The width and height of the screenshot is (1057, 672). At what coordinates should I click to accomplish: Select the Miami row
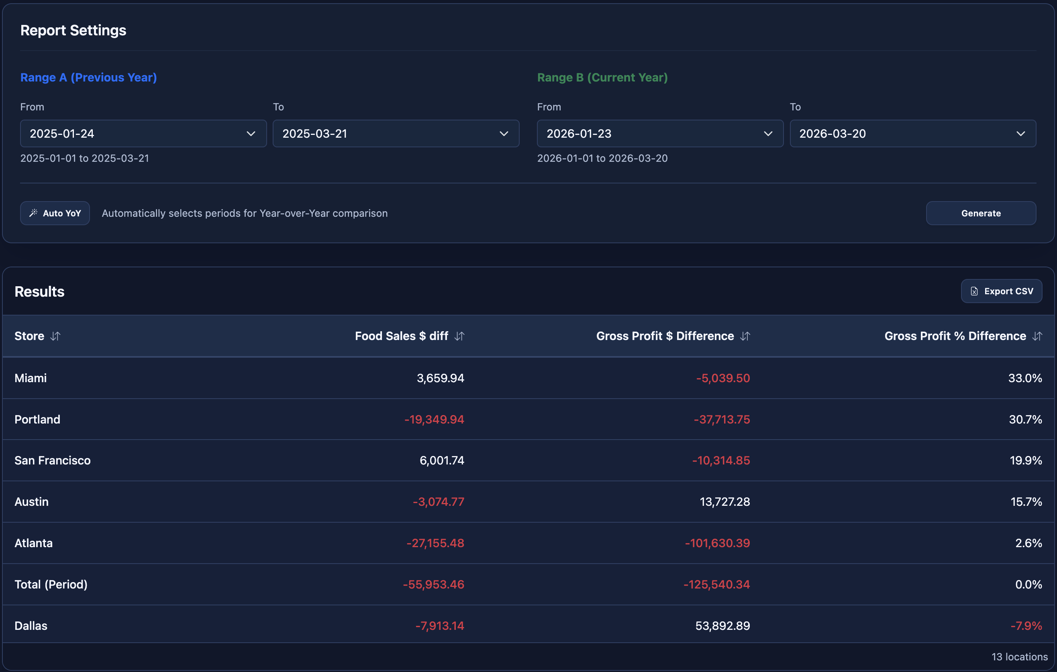coord(528,378)
